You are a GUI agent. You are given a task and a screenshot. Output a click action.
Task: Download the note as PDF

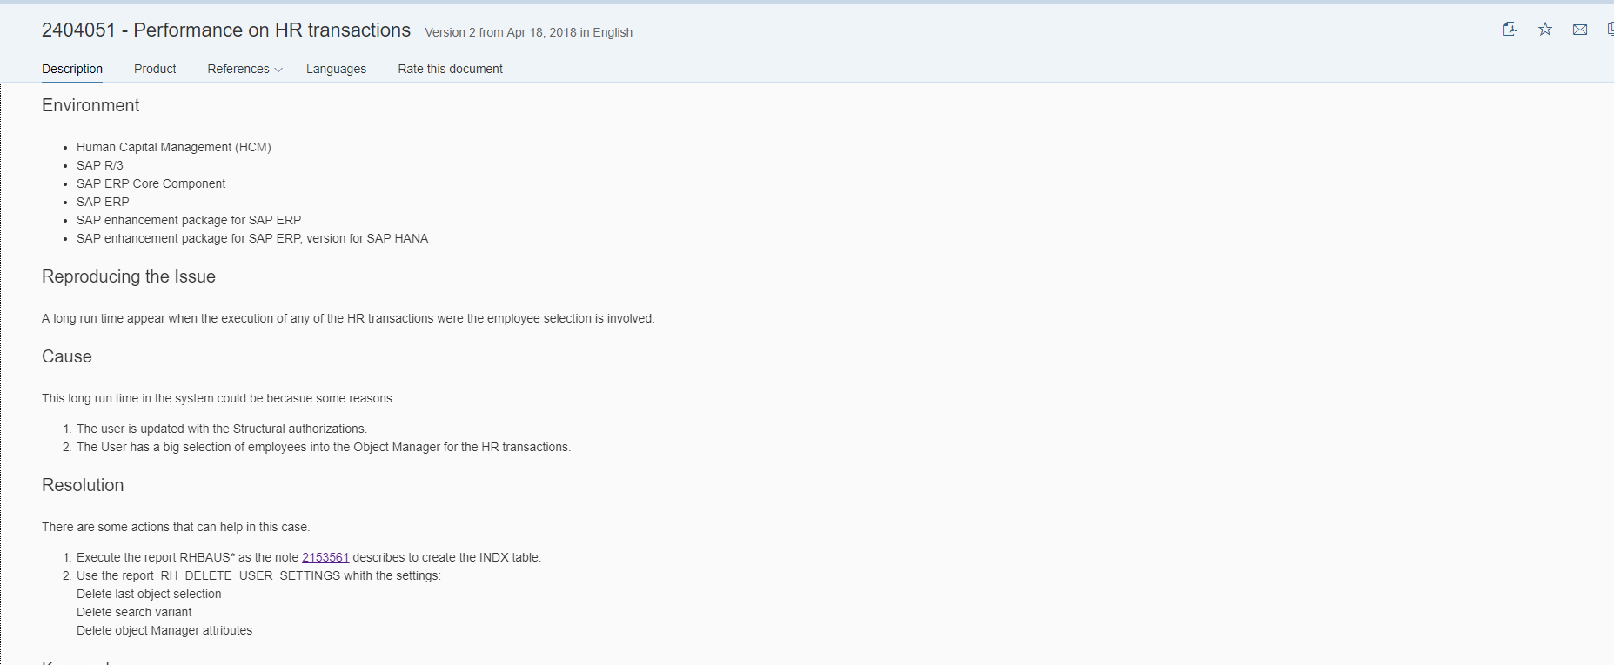click(x=1510, y=30)
